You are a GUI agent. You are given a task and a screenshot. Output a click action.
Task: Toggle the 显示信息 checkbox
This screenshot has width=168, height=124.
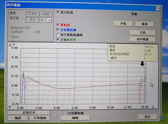click(x=58, y=12)
